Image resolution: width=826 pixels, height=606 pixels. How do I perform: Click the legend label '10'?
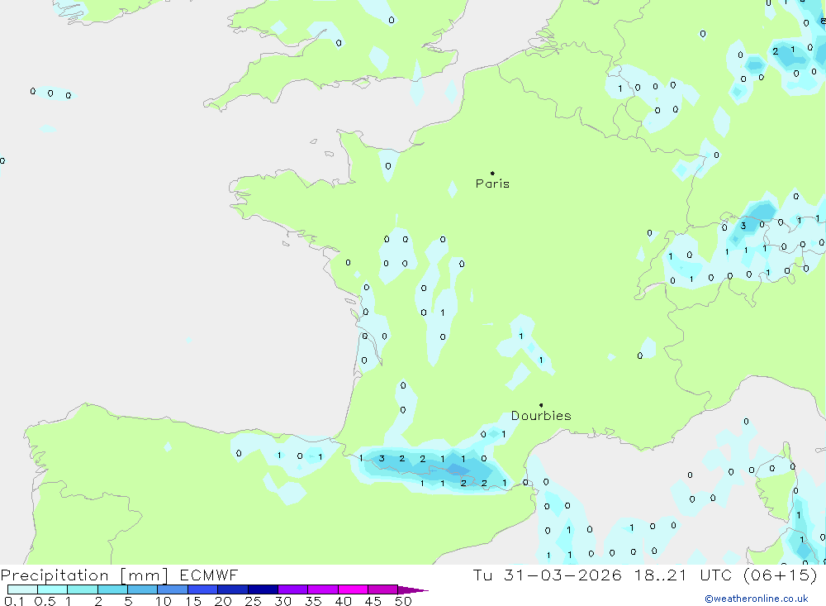164,601
